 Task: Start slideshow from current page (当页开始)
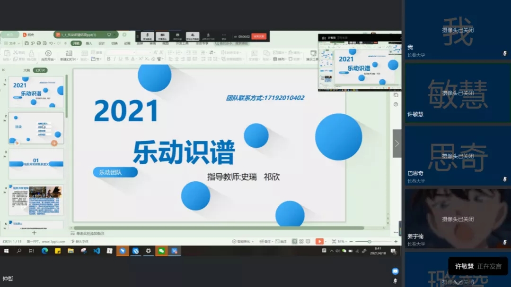[48, 53]
